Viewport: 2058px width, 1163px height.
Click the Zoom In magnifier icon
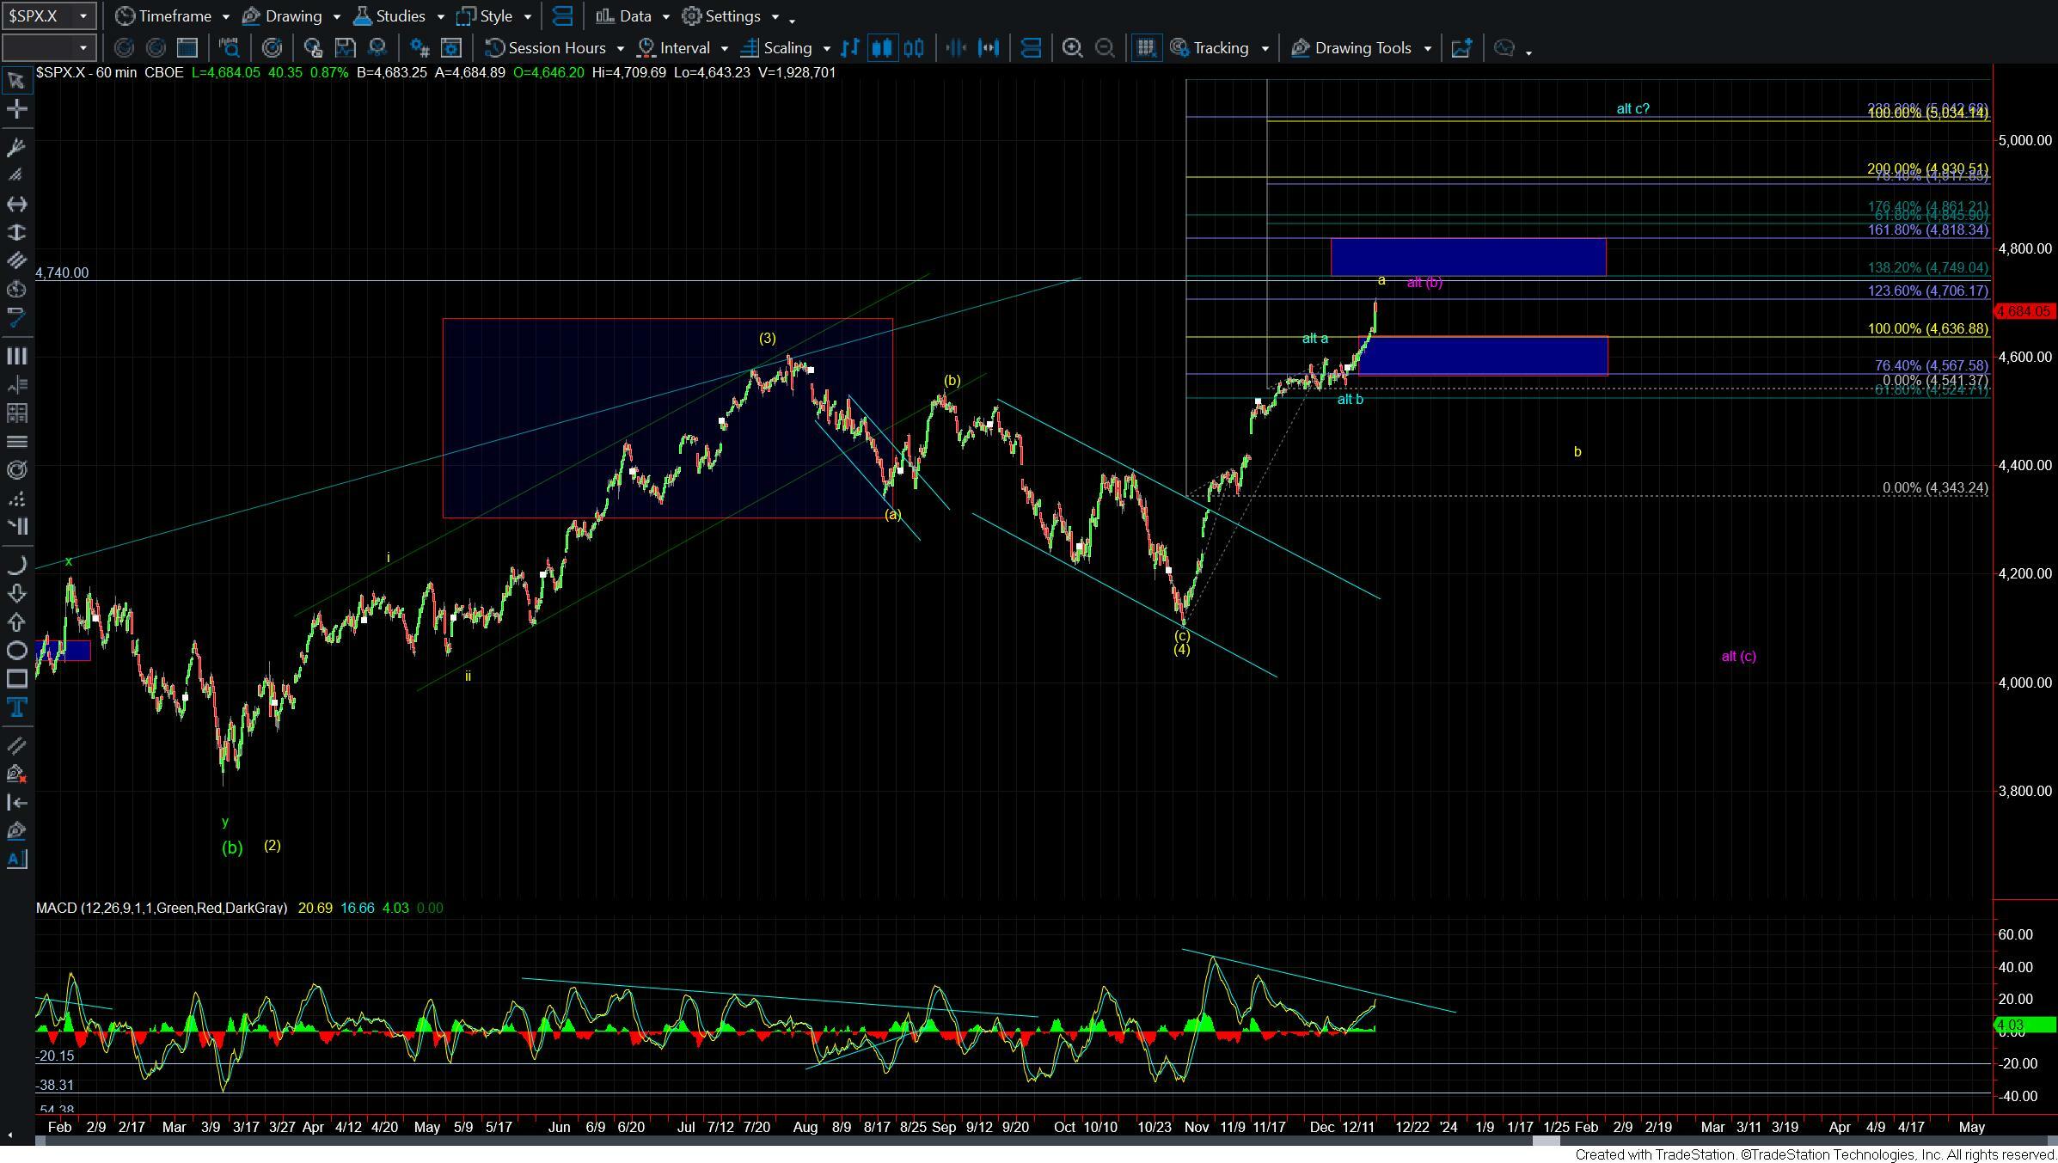1072,48
